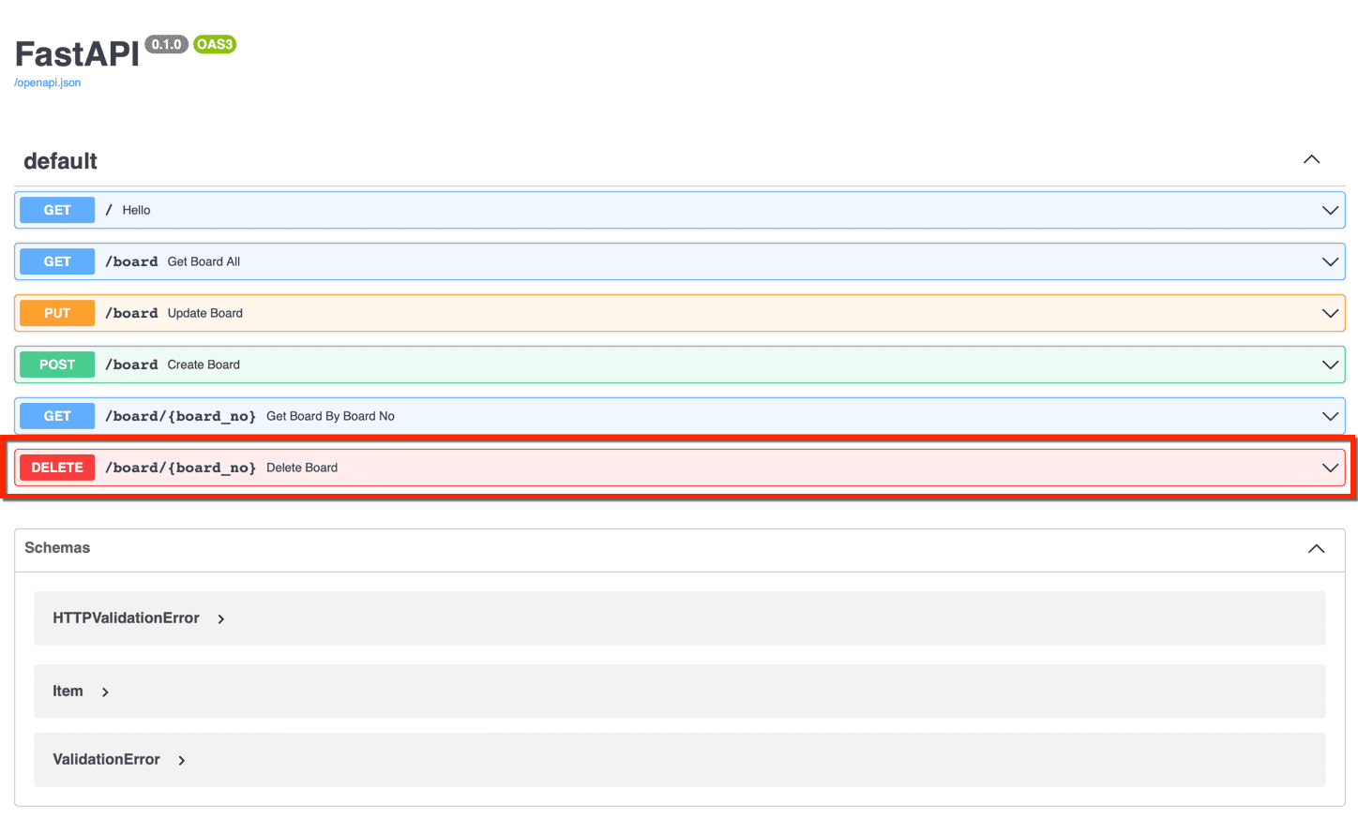Click the GET badge for Get Board All
Viewport: 1358px width, 818px height.
tap(56, 261)
